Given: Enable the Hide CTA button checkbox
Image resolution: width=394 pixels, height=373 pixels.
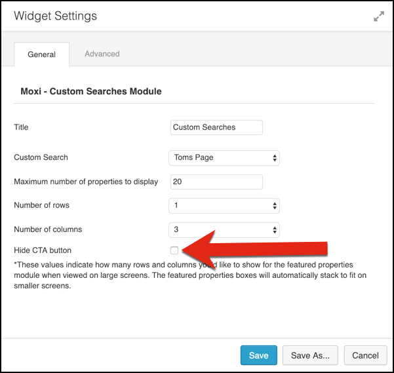Looking at the screenshot, I should pos(174,250).
